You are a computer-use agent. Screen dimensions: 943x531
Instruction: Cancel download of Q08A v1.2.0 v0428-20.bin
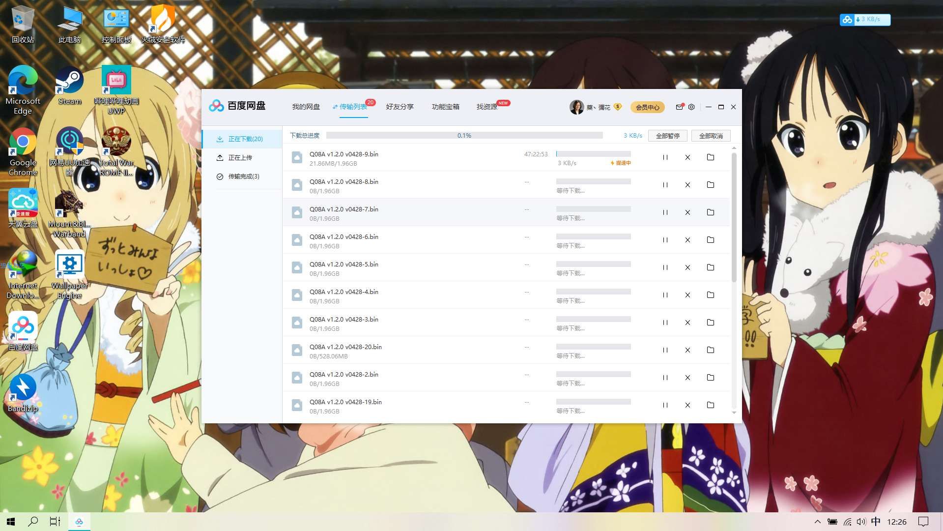[687, 350]
